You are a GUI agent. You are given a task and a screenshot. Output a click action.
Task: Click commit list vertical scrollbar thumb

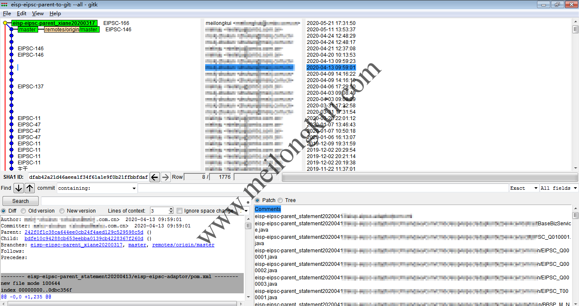click(575, 30)
